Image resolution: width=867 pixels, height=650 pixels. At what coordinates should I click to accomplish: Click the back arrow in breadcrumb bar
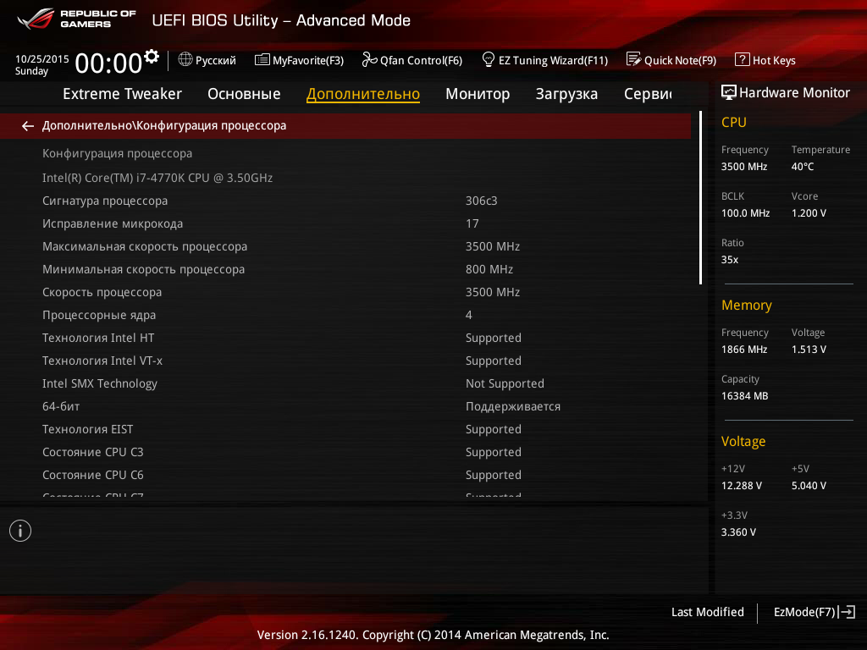(28, 126)
